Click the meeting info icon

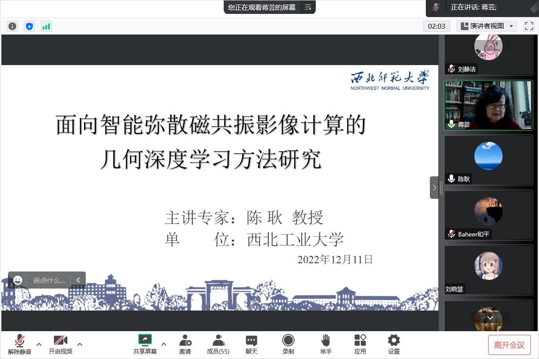coord(12,26)
